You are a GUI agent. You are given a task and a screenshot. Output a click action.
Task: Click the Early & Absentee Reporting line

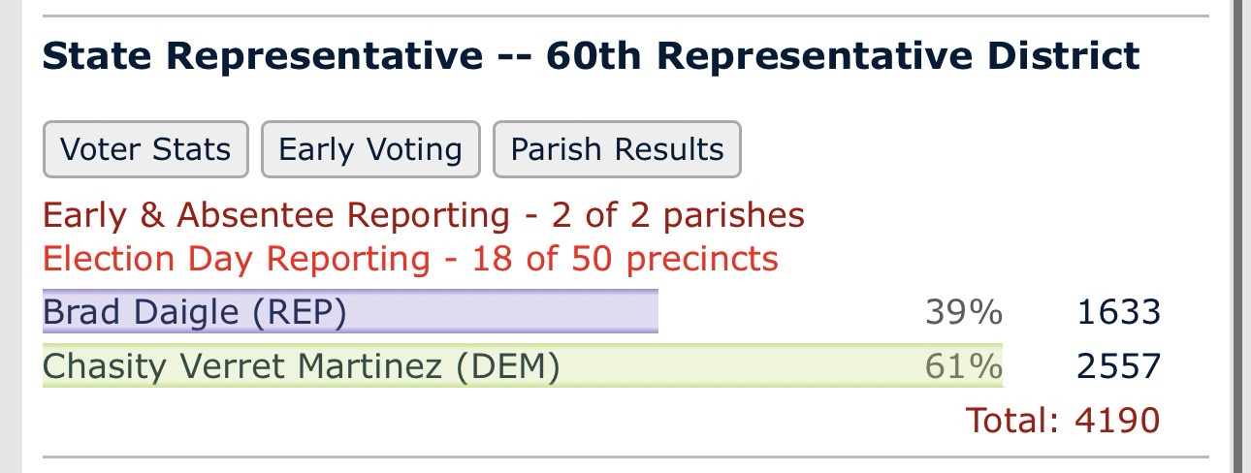(424, 215)
